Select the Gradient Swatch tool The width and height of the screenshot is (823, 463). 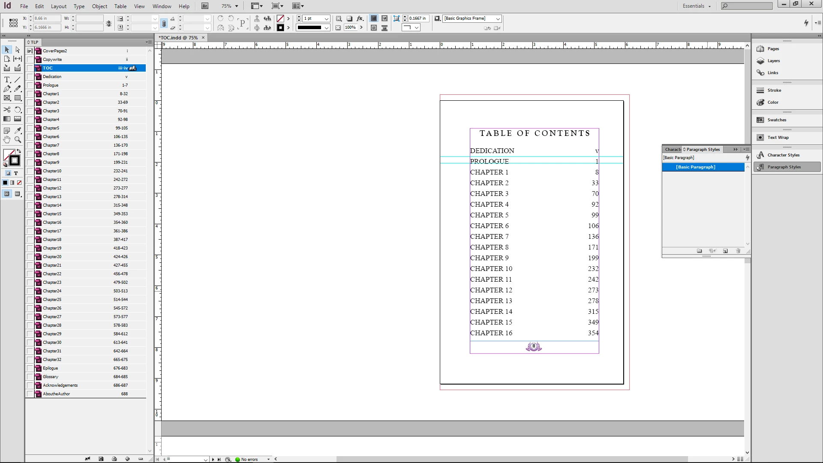point(7,119)
